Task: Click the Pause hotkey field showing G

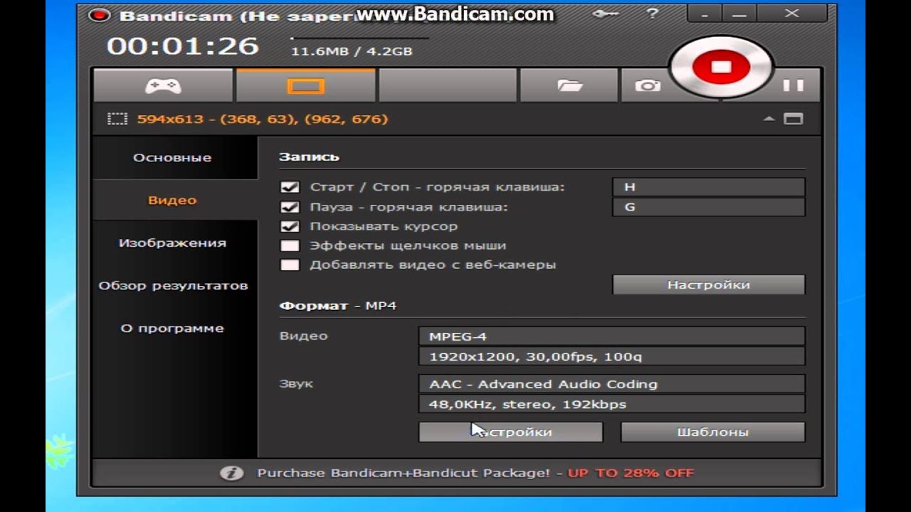Action: [708, 207]
